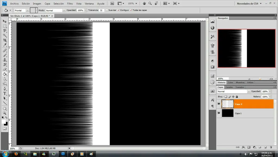Select the Magic Wand tool
The width and height of the screenshot is (278, 157).
5,36
